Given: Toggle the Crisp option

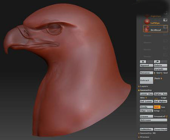Looking at the screenshot, I should 157,111.
